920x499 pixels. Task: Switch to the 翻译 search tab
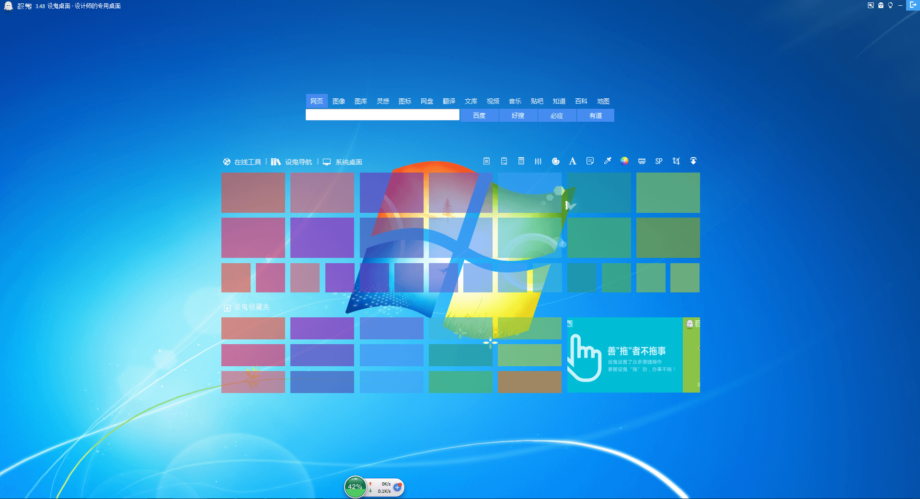(x=449, y=101)
